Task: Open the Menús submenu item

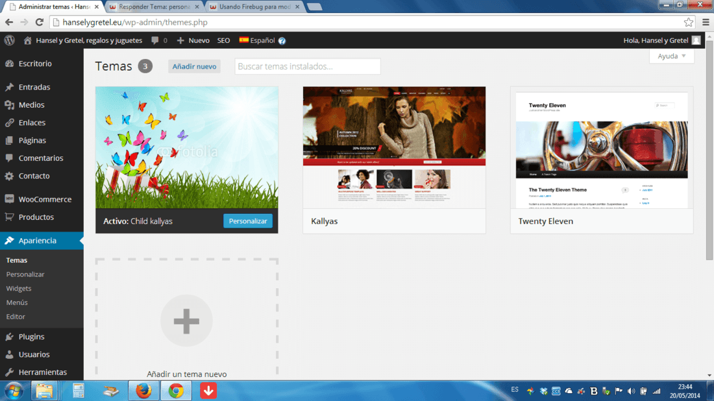Action: 17,302
